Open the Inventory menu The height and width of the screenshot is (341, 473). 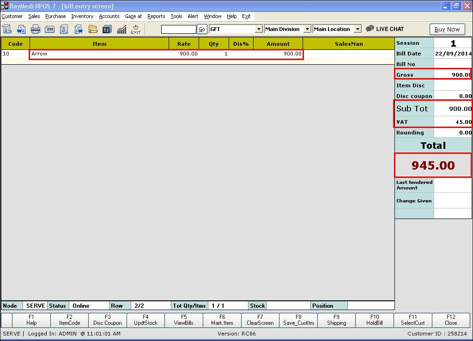82,16
